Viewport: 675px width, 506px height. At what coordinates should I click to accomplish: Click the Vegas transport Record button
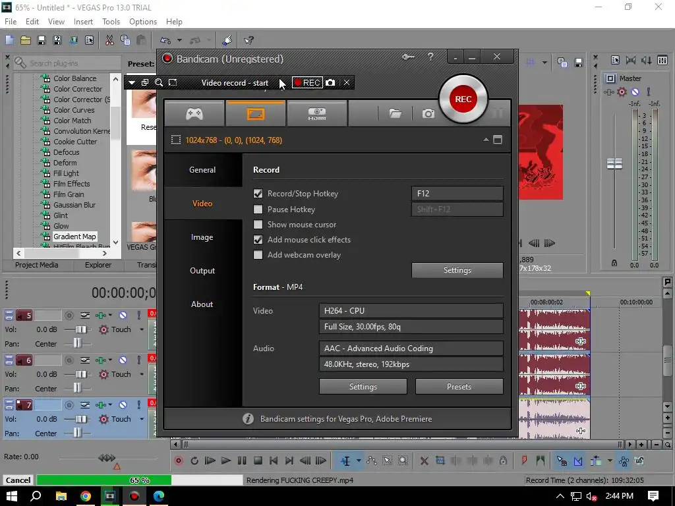179,461
